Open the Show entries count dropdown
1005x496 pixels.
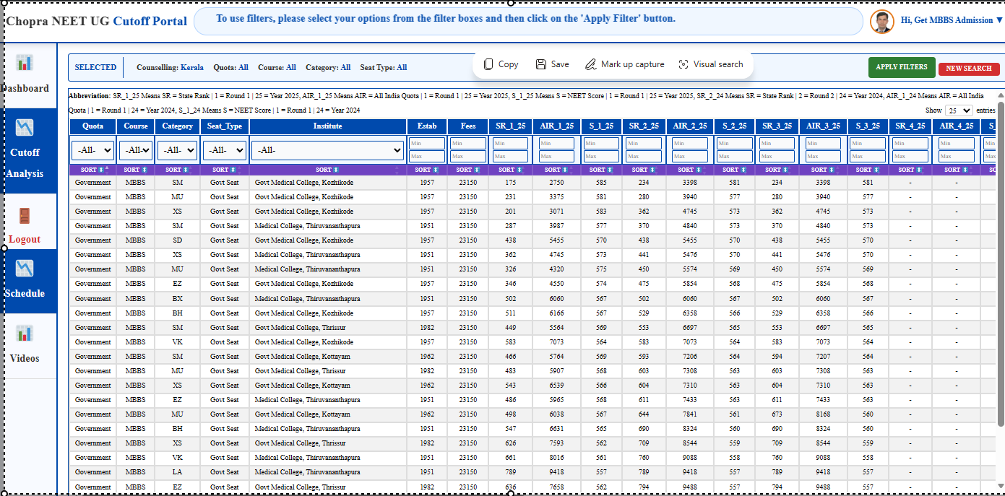959,110
